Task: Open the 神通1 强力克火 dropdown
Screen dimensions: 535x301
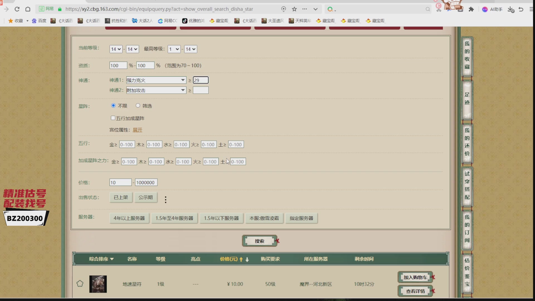Action: click(x=156, y=80)
